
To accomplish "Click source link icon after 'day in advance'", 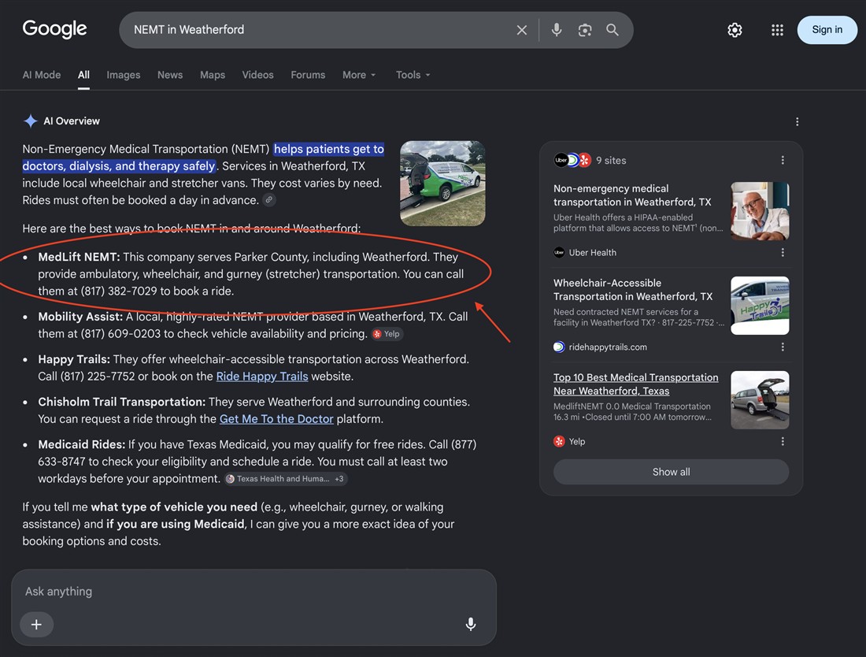I will tap(269, 200).
